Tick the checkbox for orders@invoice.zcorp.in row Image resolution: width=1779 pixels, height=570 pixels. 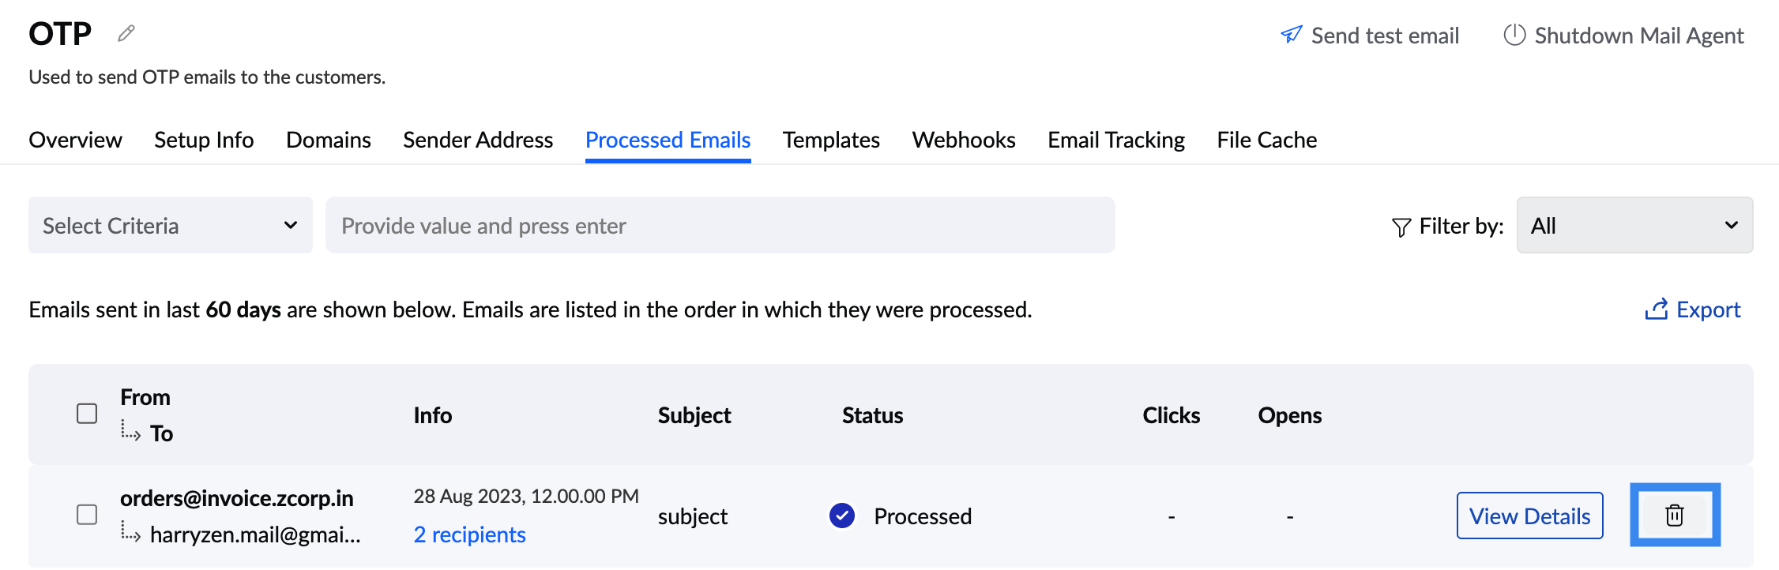[87, 515]
